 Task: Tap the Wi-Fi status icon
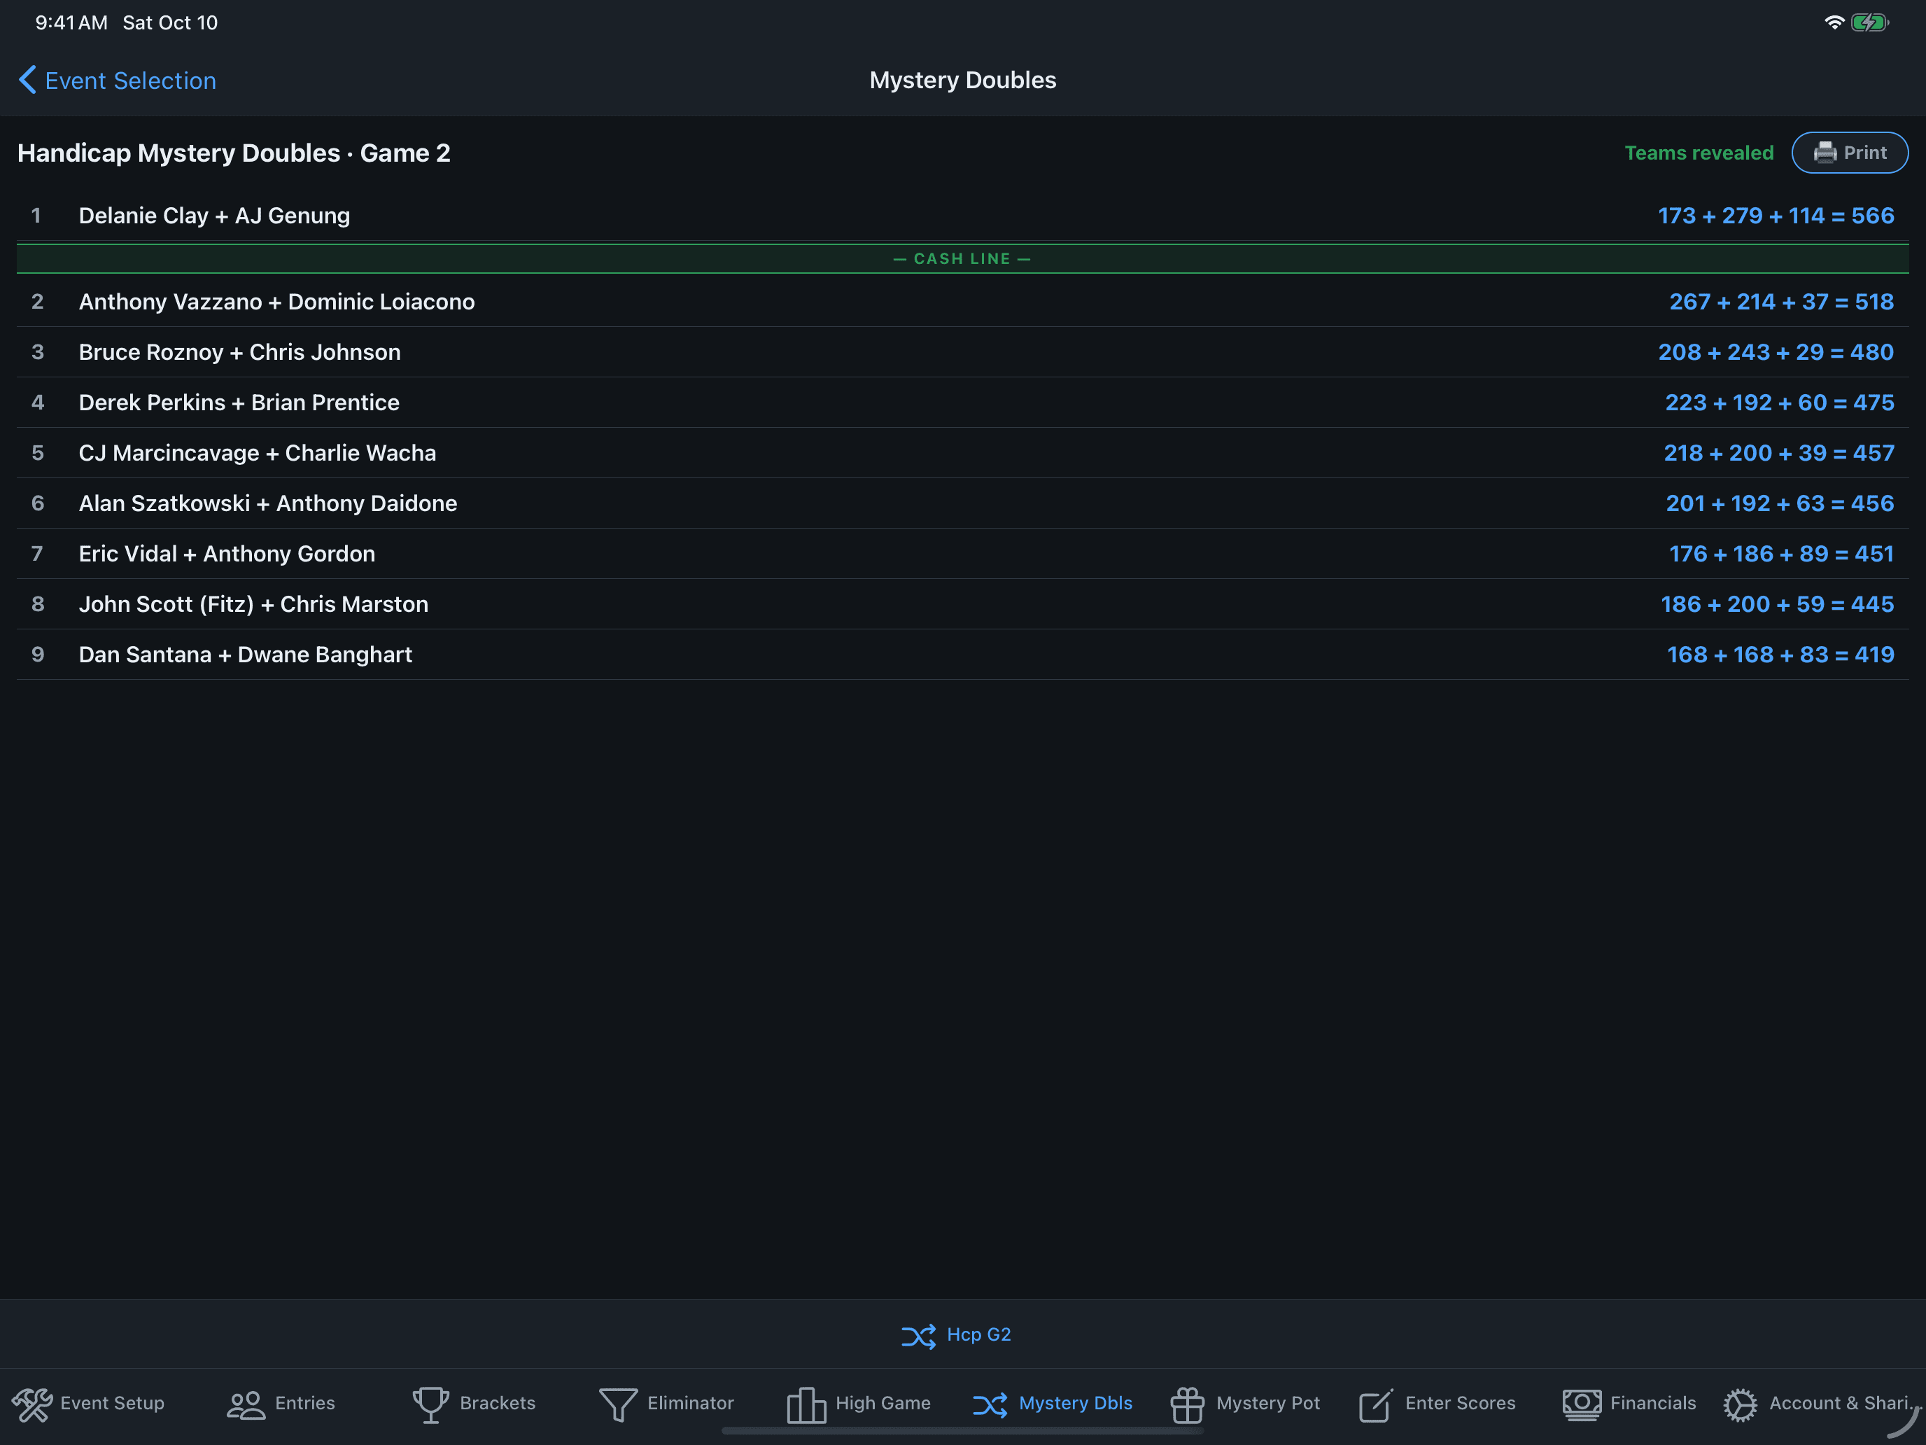tap(1834, 22)
